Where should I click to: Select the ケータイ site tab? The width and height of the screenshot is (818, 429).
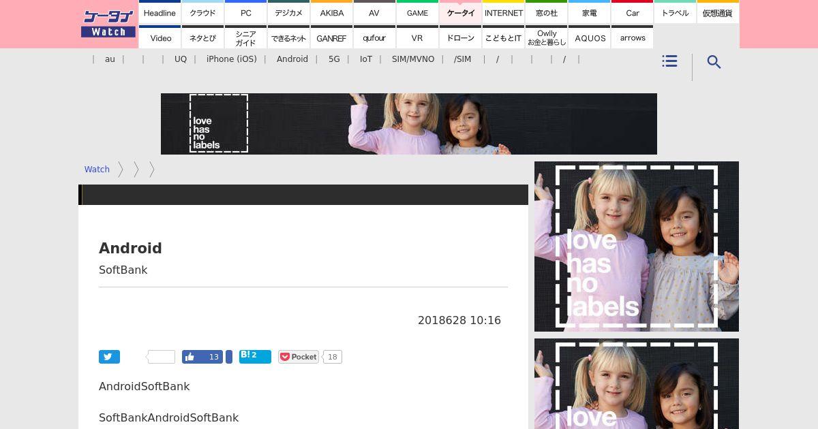[460, 12]
